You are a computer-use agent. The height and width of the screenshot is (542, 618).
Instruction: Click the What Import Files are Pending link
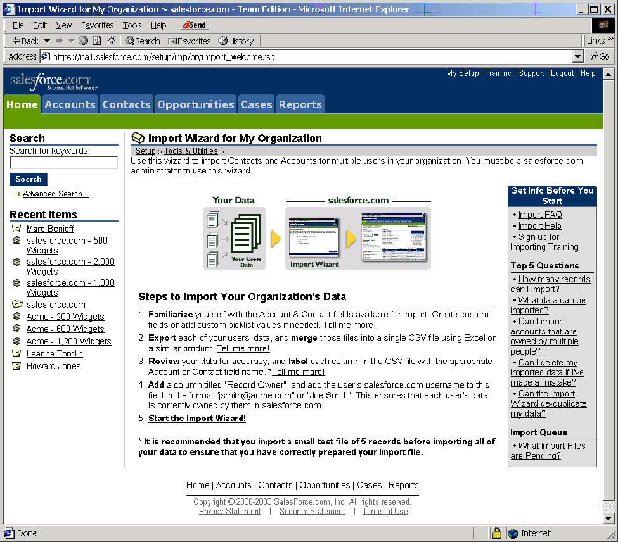[x=548, y=451]
